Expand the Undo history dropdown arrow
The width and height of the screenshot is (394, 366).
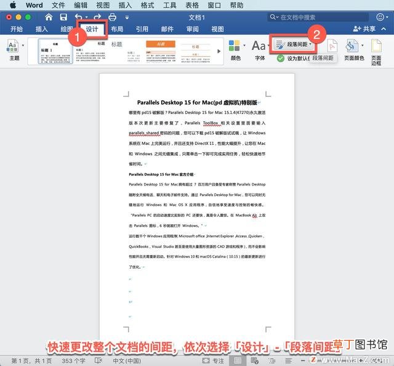click(86, 17)
